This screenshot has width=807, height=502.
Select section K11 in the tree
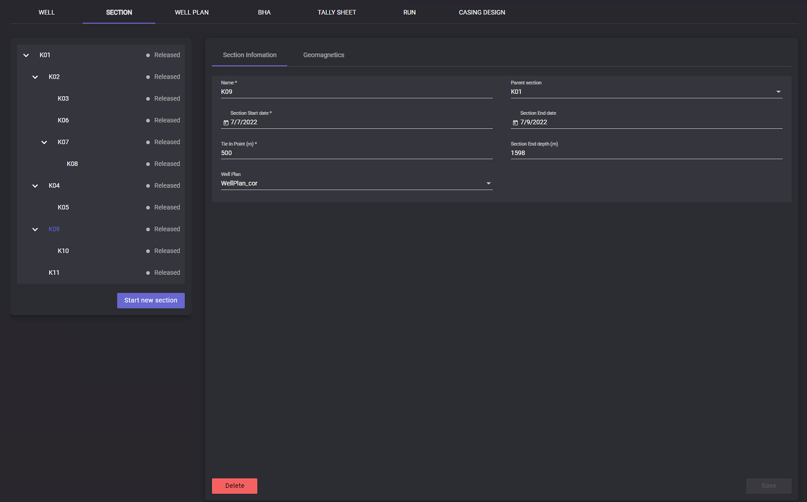(54, 273)
